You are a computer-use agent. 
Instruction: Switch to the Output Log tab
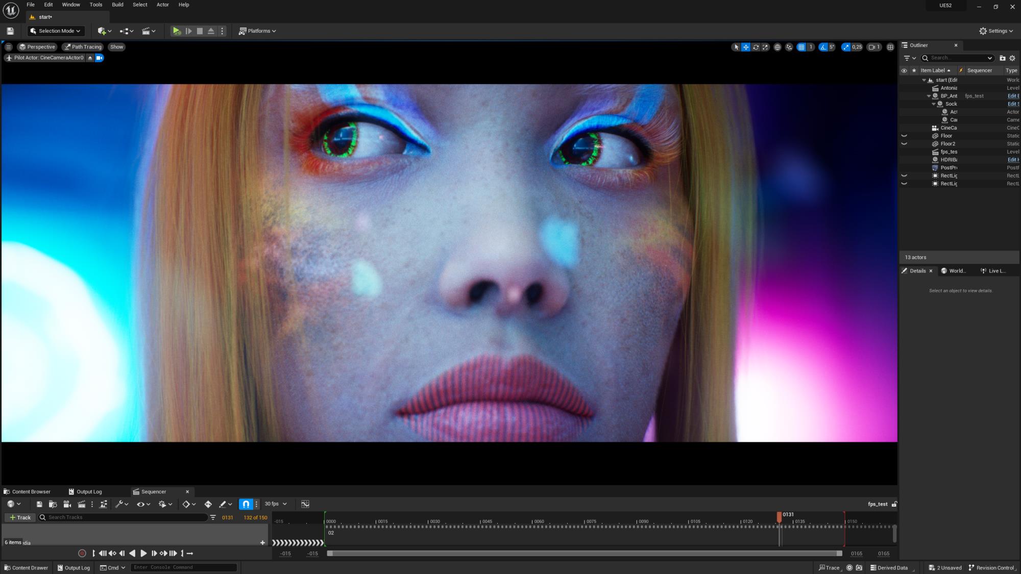click(x=85, y=492)
